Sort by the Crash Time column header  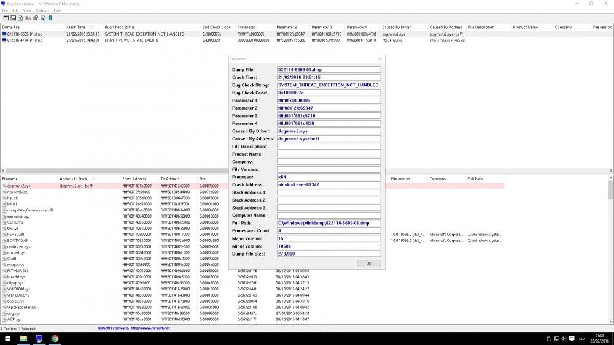click(83, 27)
